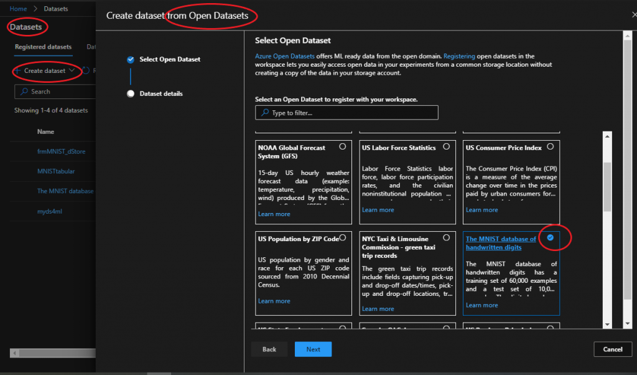Image resolution: width=637 pixels, height=375 pixels.
Task: Click the Search box magnifier icon
Action: 24,92
